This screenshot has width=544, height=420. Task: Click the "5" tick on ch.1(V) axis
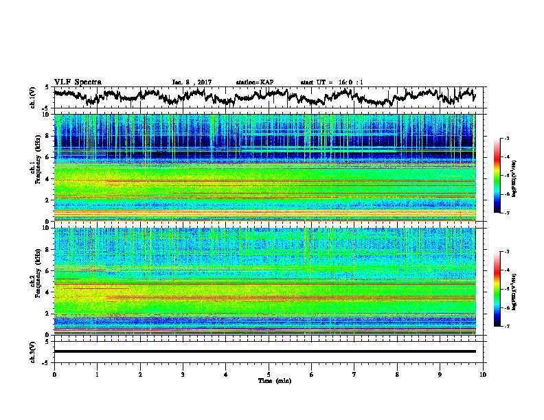[47, 87]
